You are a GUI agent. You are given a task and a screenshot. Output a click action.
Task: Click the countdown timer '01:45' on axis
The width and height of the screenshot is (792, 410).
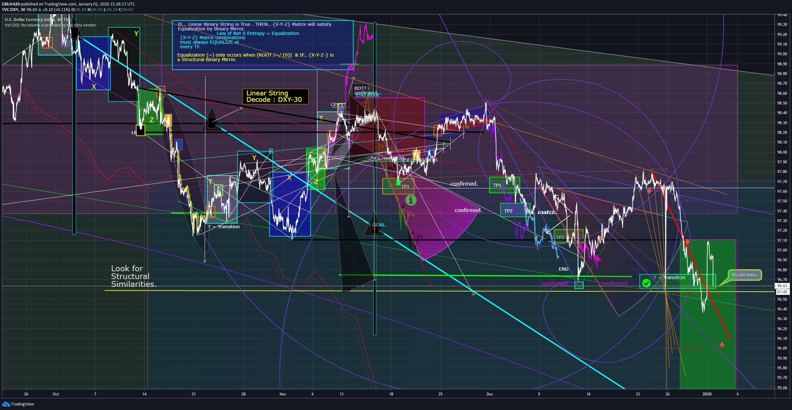click(782, 292)
